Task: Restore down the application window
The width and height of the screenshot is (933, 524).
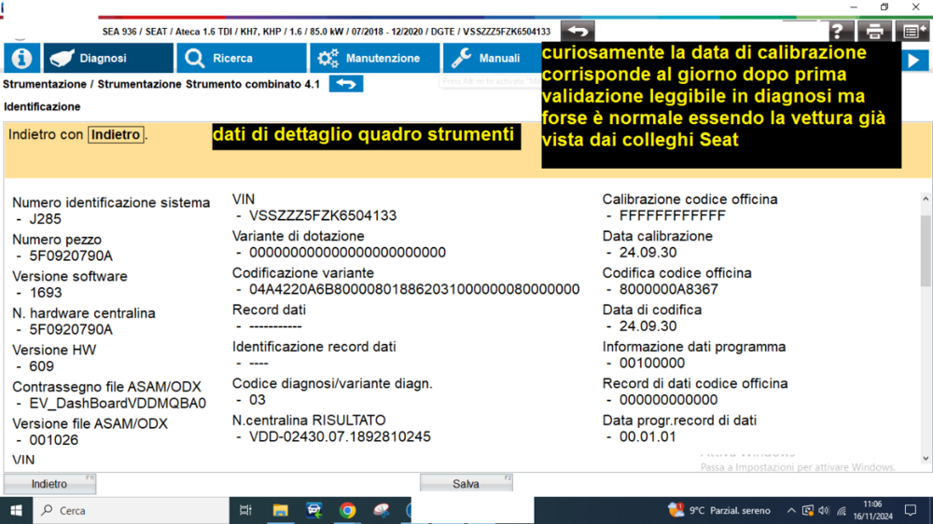Action: pyautogui.click(x=884, y=7)
